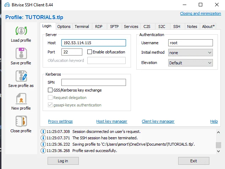Click the Username input field
This screenshot has width=225, height=169.
(191, 43)
